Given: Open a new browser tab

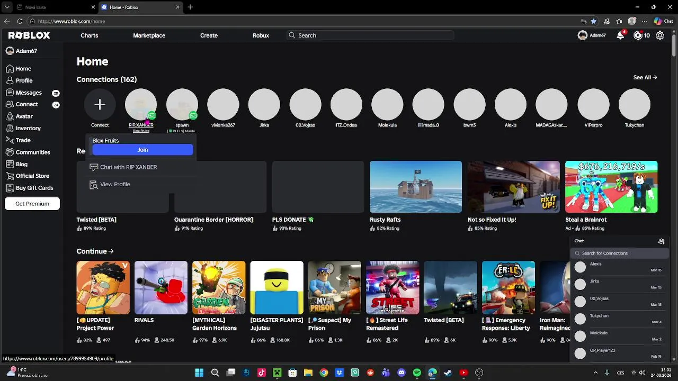Looking at the screenshot, I should click(190, 7).
